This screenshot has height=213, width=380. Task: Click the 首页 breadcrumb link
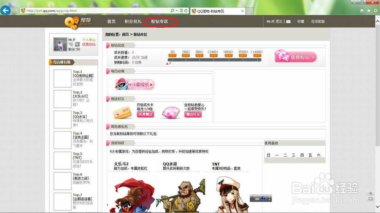[x=125, y=34]
